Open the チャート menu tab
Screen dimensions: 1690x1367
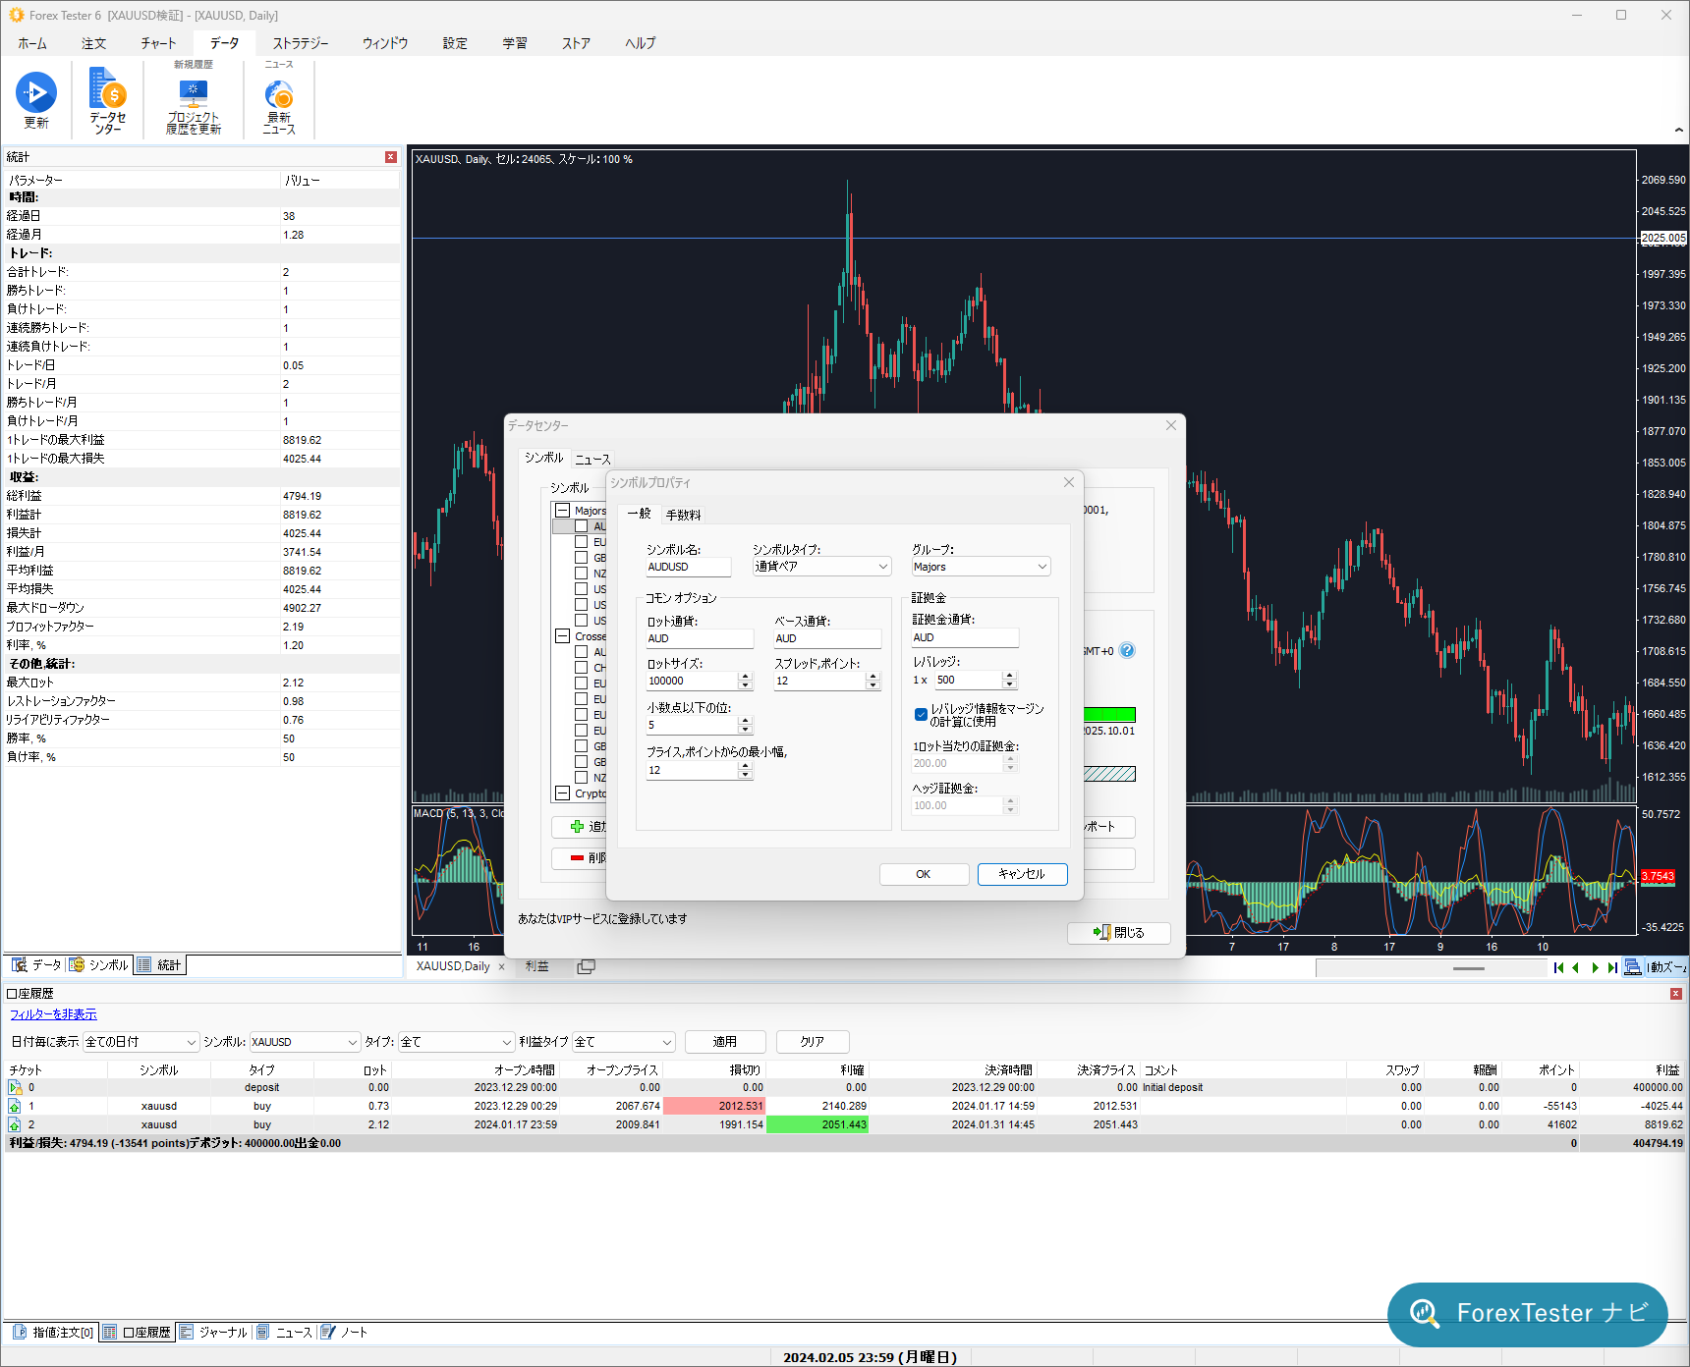[158, 43]
